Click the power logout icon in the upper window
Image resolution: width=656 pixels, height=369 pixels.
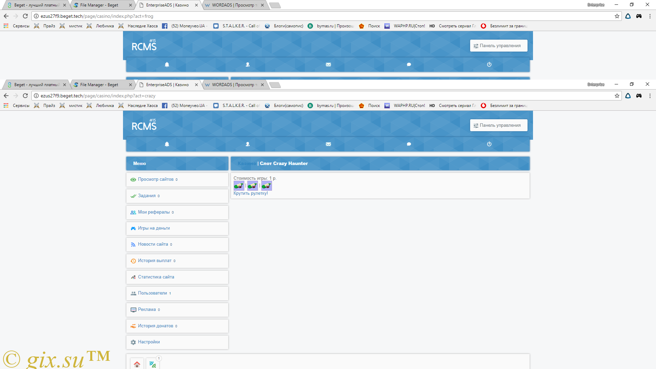489,65
